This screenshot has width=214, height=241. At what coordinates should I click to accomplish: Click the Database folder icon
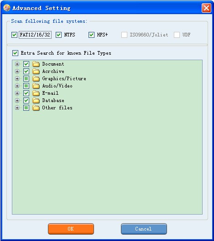tap(36, 101)
